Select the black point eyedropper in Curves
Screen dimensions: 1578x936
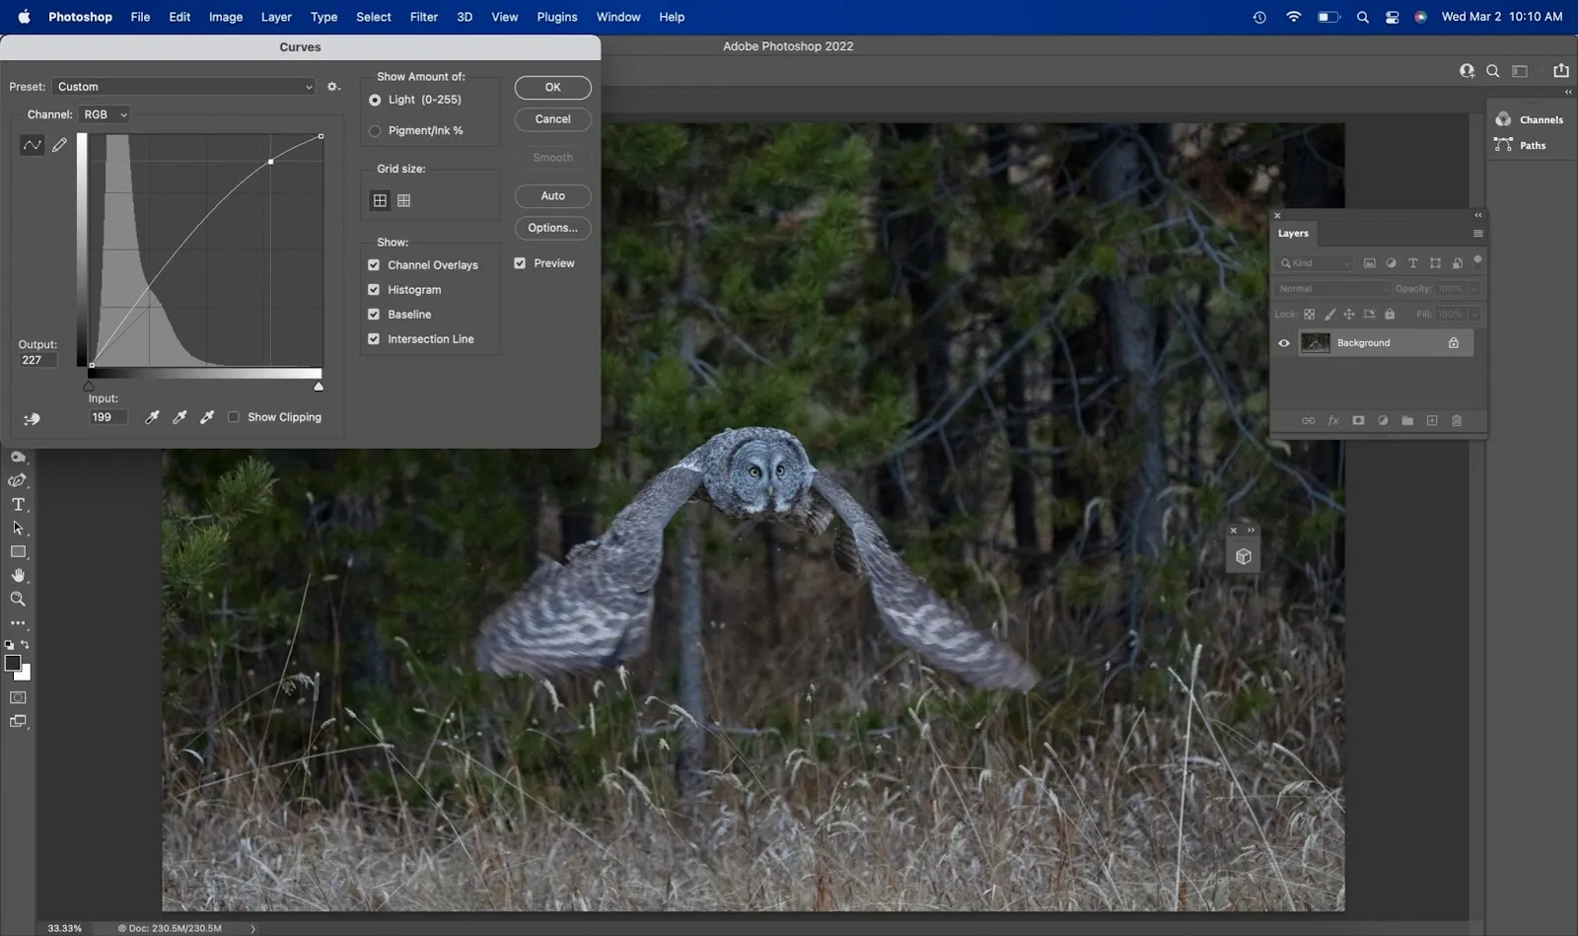(x=152, y=417)
